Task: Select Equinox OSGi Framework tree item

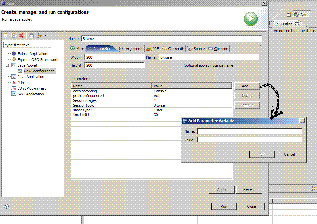Action: point(38,60)
